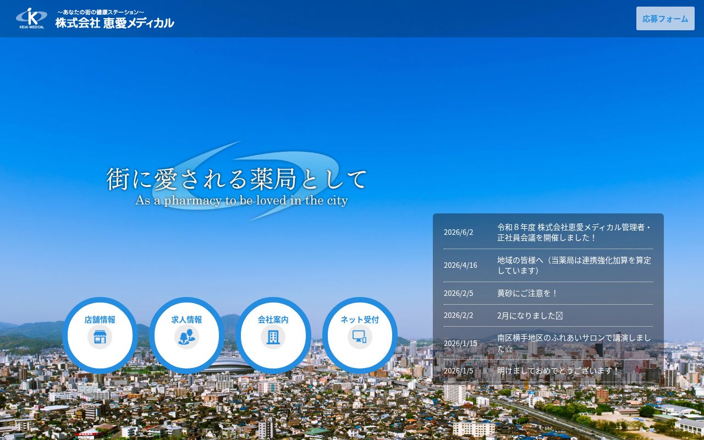Viewport: 704px width, 440px height.
Task: Open news item 黄砂にご注意を！
Action: (x=528, y=293)
